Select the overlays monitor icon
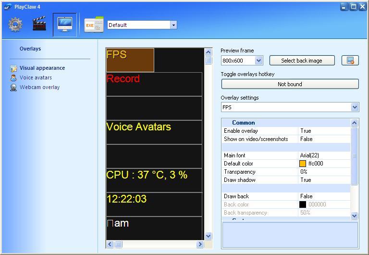Screen dimensions: 369x255 [x=65, y=25]
